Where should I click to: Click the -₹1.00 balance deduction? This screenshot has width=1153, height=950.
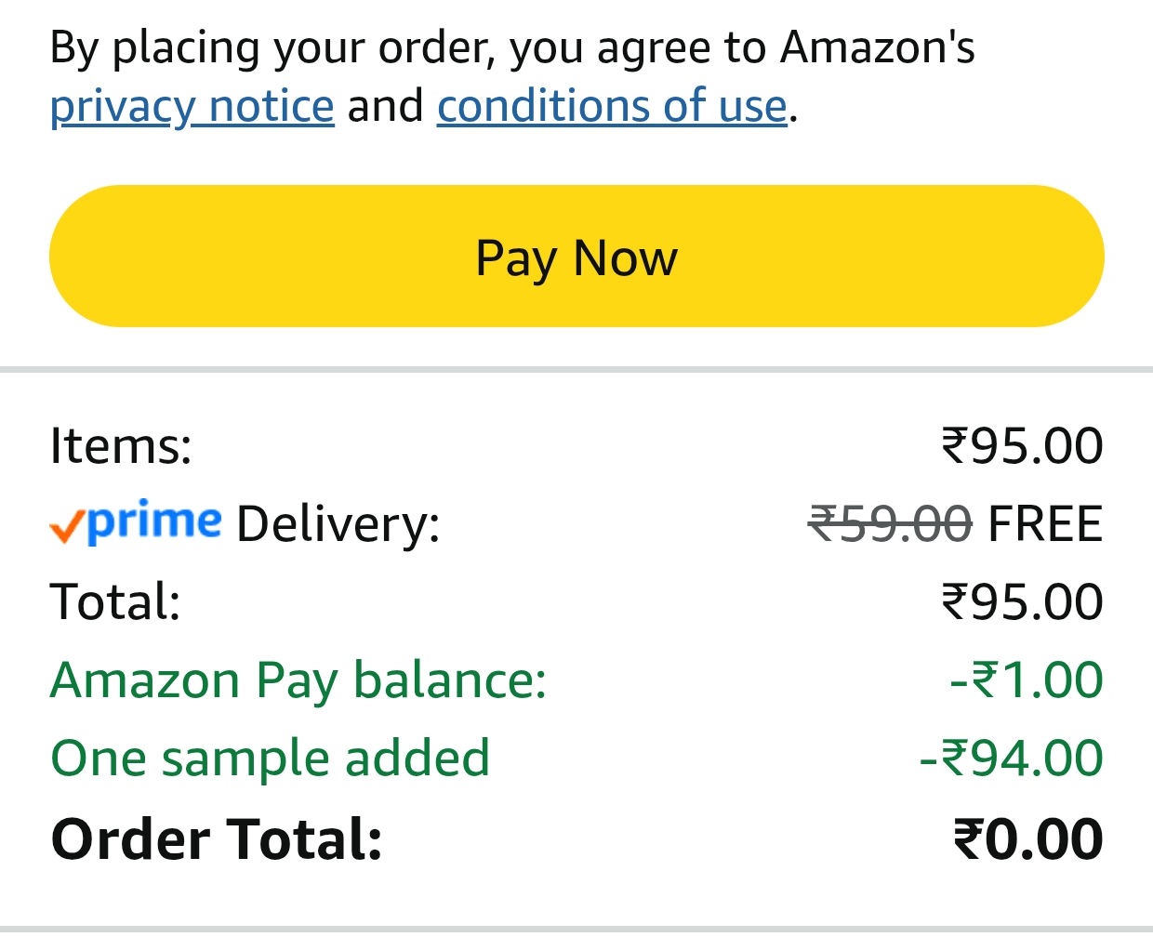1027,680
